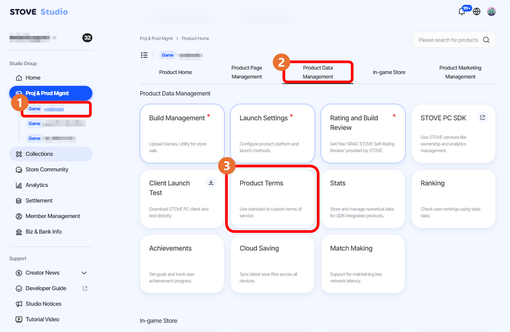Open Settlement in the sidebar
The image size is (510, 332).
[51, 201]
